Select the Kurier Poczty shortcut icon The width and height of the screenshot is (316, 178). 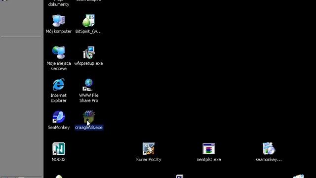click(x=149, y=149)
